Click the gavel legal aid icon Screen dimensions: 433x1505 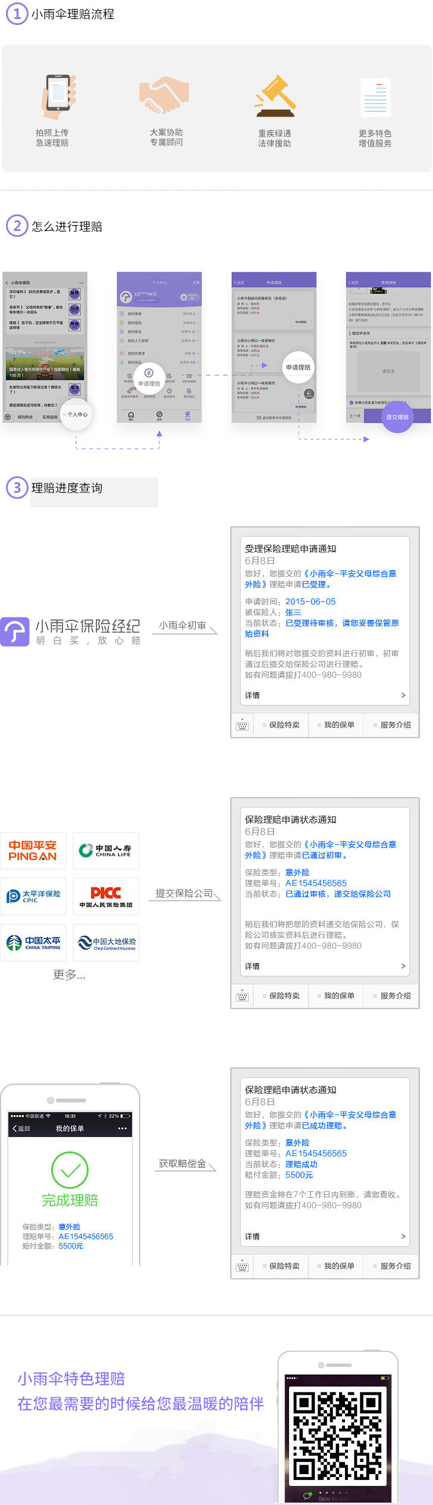pyautogui.click(x=275, y=95)
